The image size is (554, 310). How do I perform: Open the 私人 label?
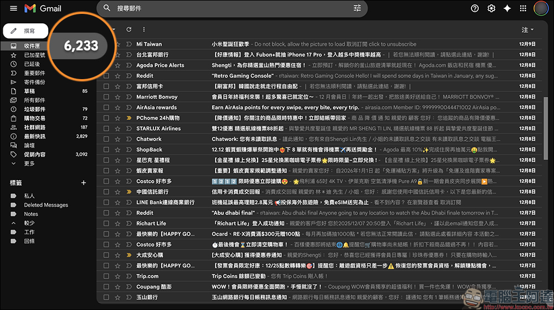(x=29, y=196)
